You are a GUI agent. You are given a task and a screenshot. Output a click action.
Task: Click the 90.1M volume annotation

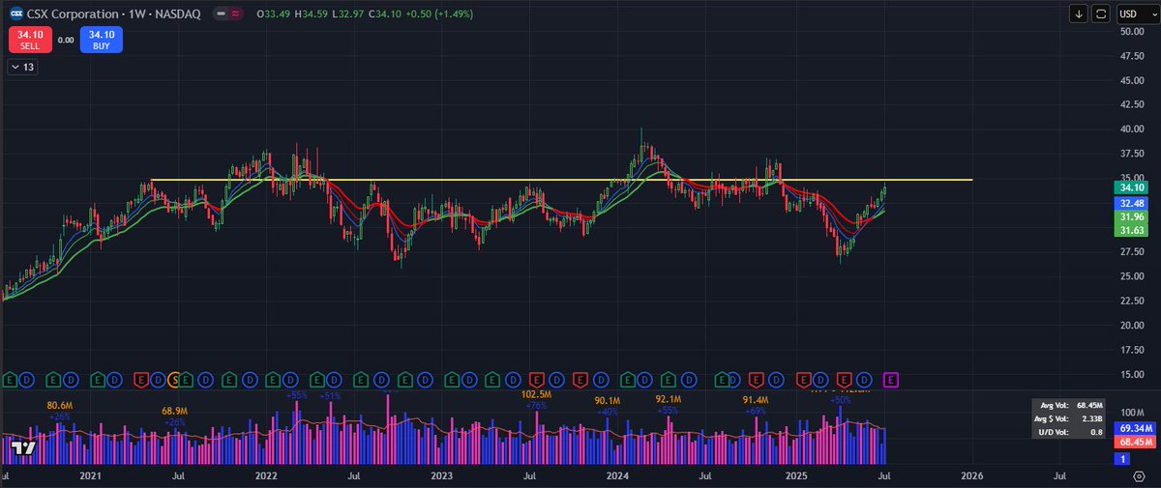609,400
